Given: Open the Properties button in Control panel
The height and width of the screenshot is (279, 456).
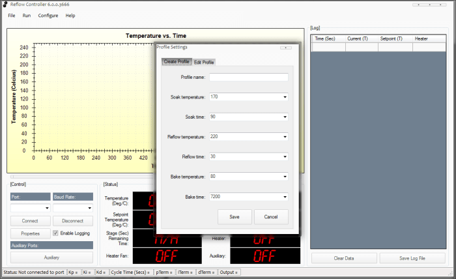Looking at the screenshot, I should point(30,233).
